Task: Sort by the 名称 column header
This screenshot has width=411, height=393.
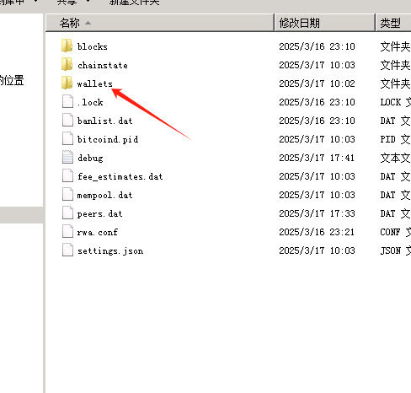Action: [160, 23]
